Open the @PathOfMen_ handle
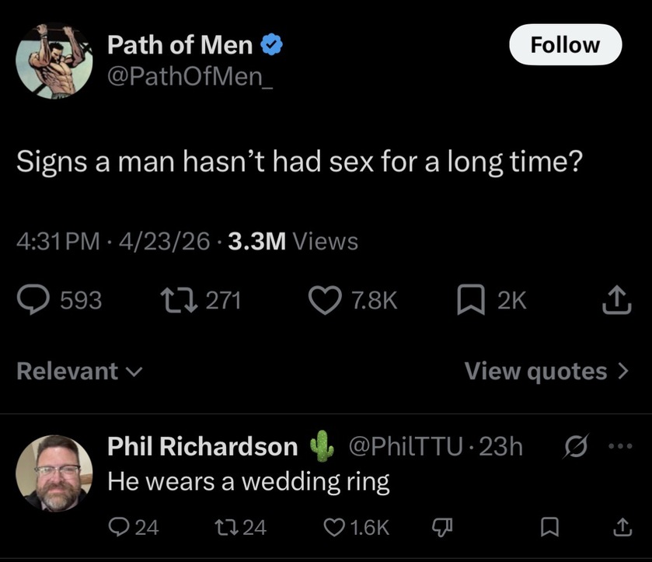The width and height of the screenshot is (652, 562). (x=190, y=79)
